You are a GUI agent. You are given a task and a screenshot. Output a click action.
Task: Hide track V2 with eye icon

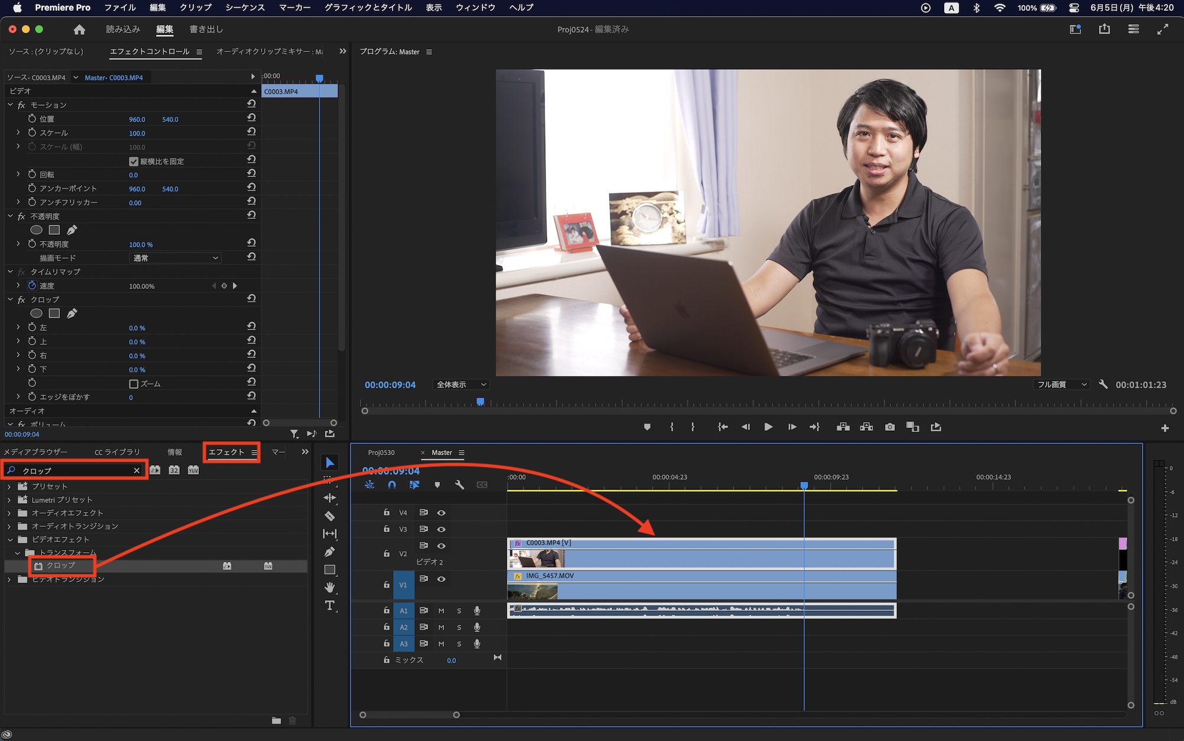click(441, 546)
